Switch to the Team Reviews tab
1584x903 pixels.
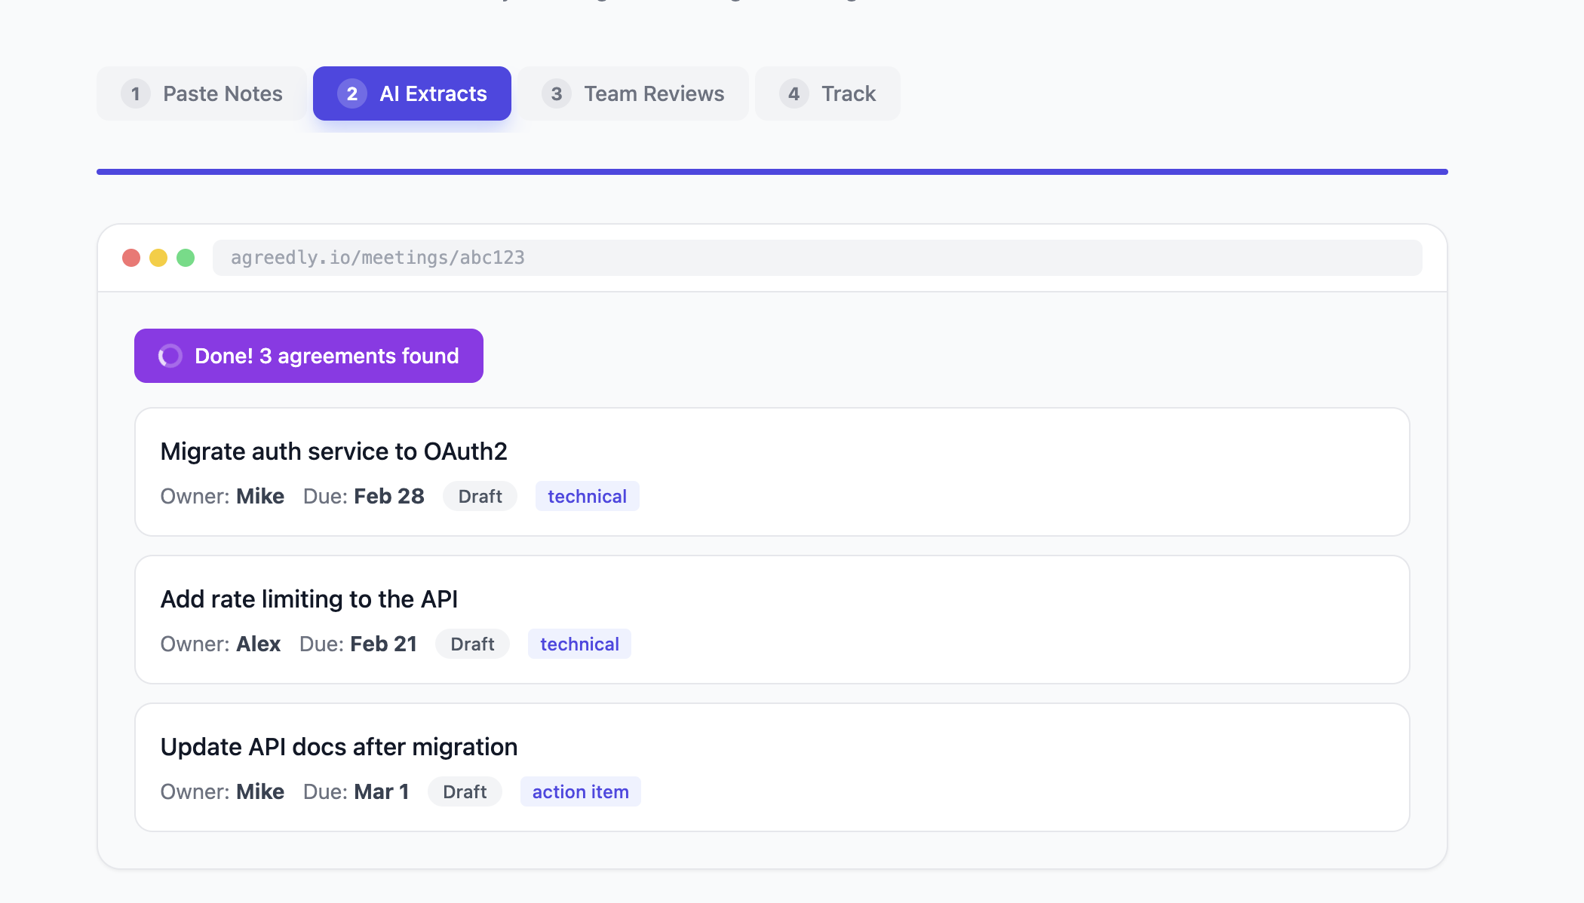[634, 93]
